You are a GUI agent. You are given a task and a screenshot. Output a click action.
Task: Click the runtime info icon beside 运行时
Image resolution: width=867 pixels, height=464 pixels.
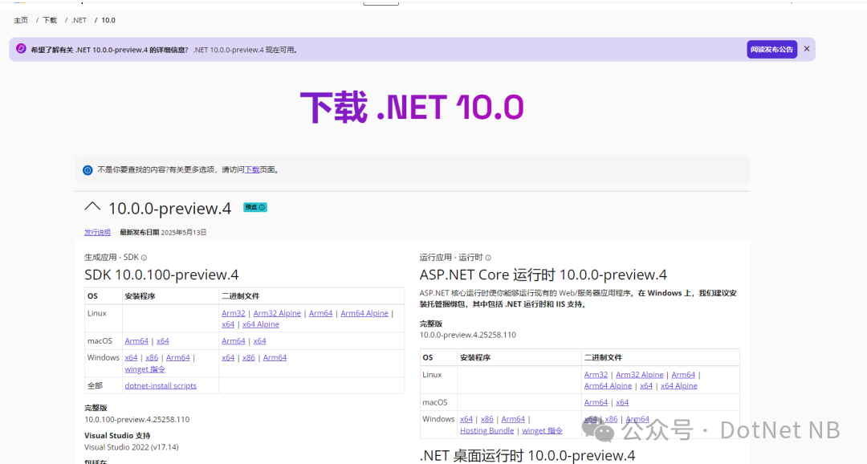tap(488, 258)
